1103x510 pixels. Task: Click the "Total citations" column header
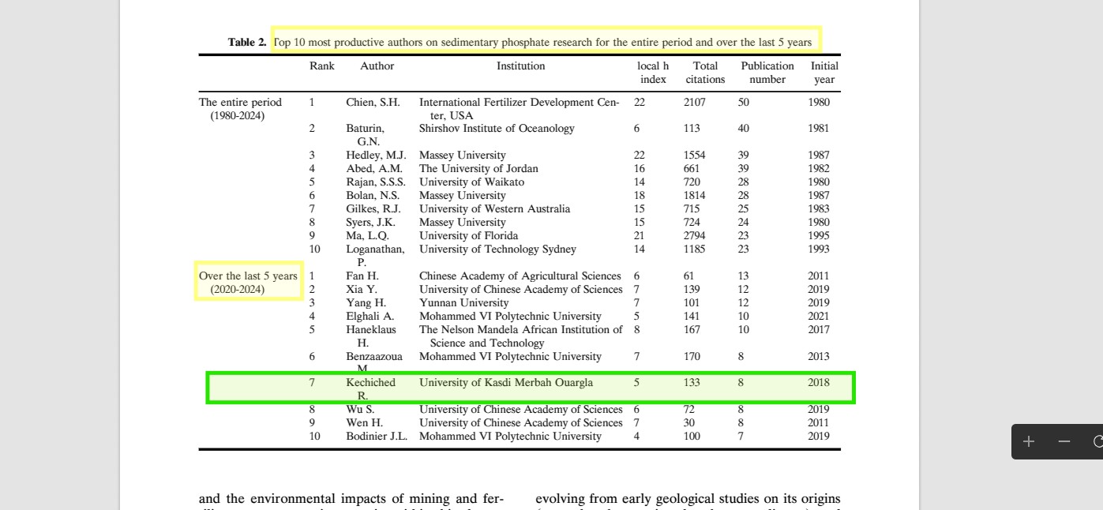click(x=704, y=73)
